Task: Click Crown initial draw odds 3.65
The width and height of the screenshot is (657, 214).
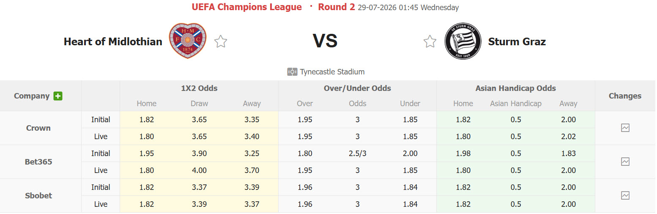Action: [x=199, y=120]
